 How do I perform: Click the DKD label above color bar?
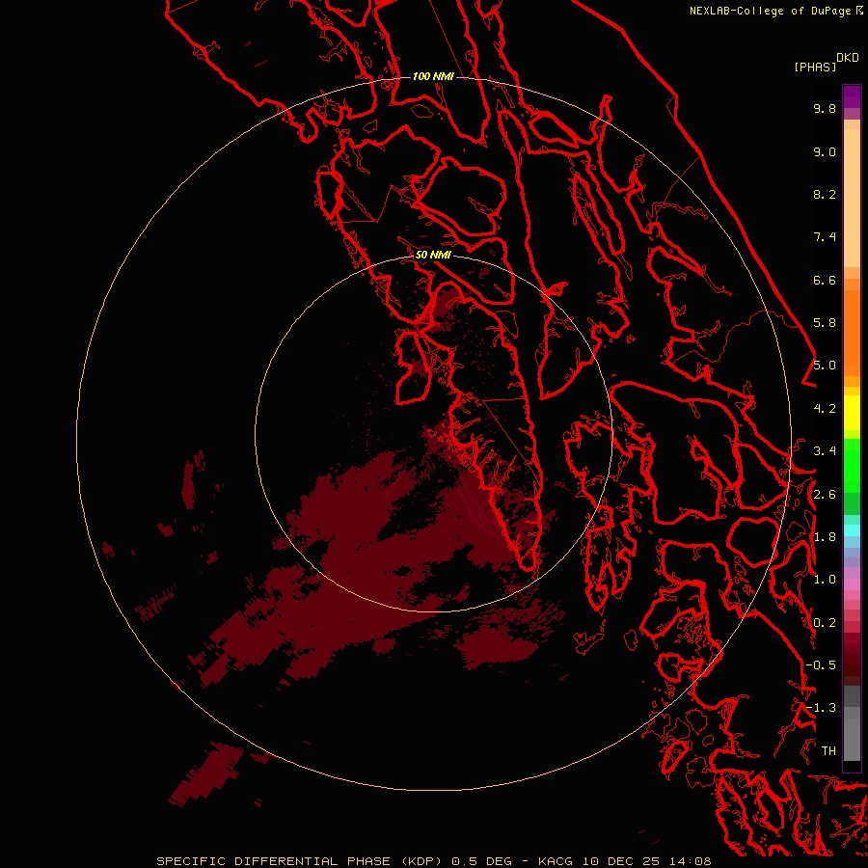pyautogui.click(x=848, y=58)
